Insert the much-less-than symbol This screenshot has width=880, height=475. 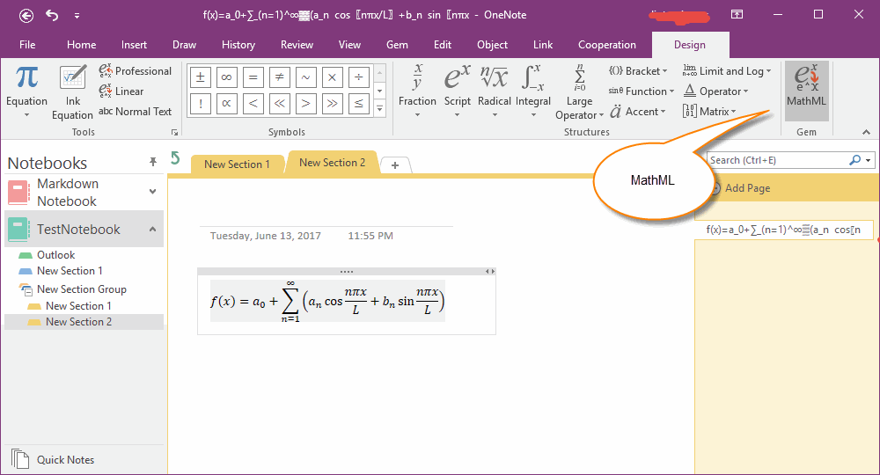[x=280, y=104]
